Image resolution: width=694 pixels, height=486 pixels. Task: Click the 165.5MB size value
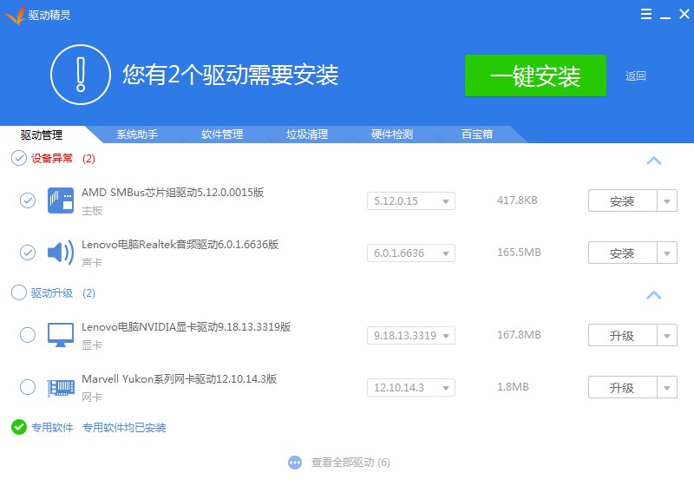coord(519,253)
